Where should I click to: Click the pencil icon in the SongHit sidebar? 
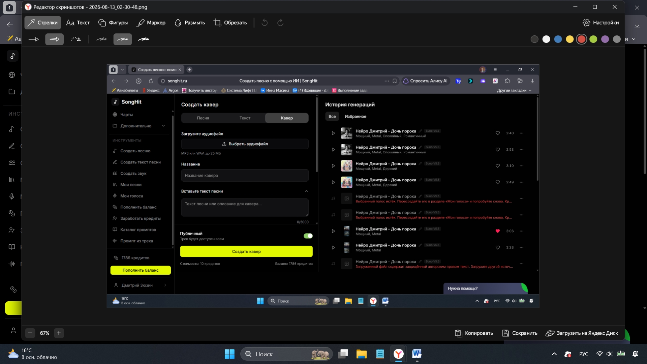tap(12, 146)
